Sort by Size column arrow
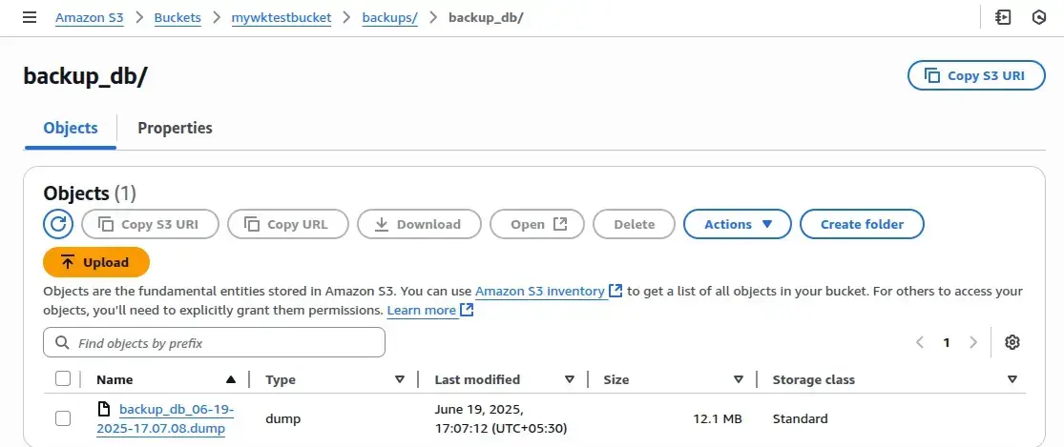 click(x=739, y=379)
